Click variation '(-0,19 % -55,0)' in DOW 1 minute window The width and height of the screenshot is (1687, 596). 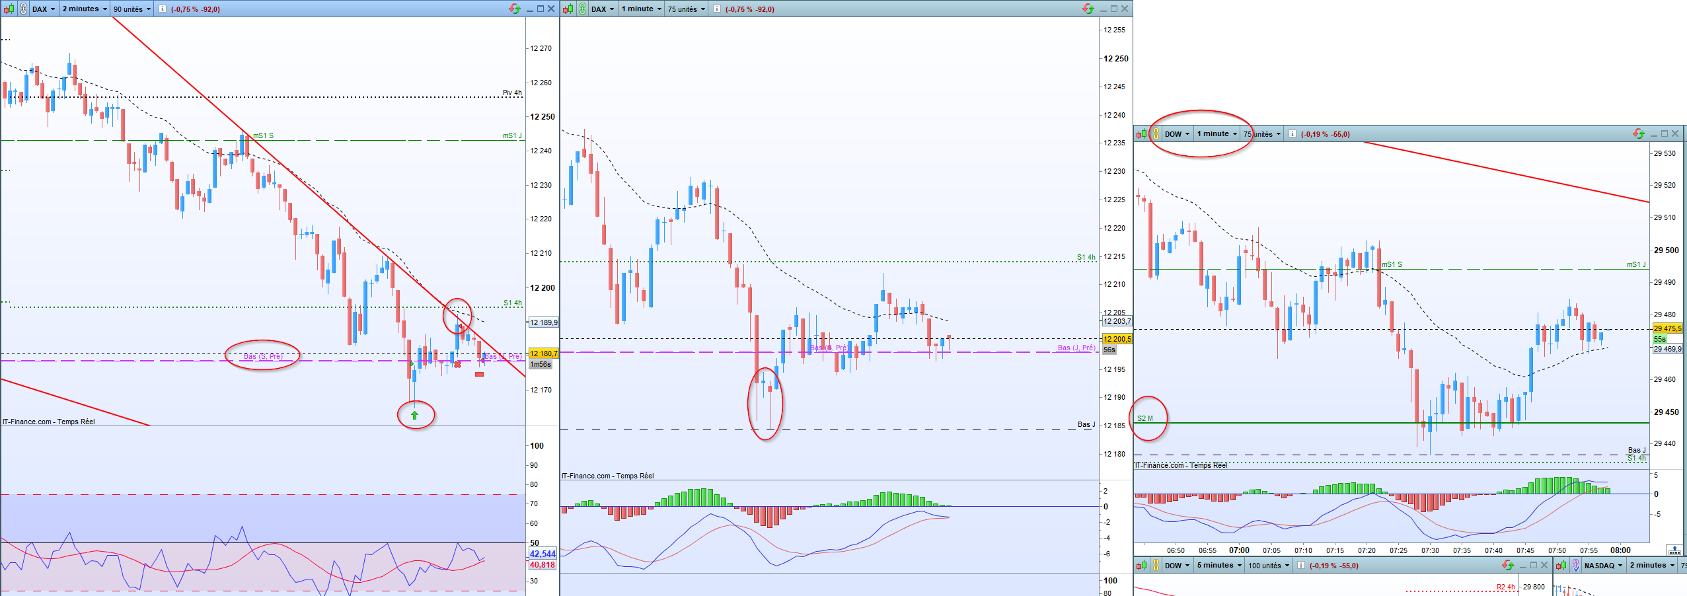tap(1326, 134)
